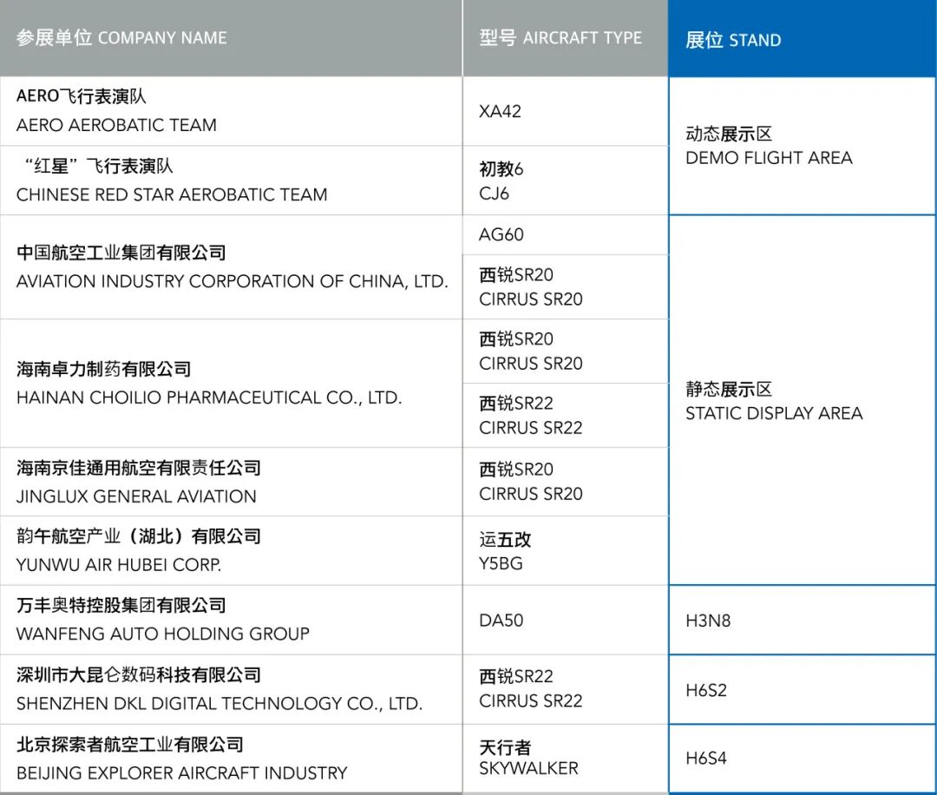The width and height of the screenshot is (937, 795).
Task: Select the H3N8 stand cell
Action: click(803, 620)
